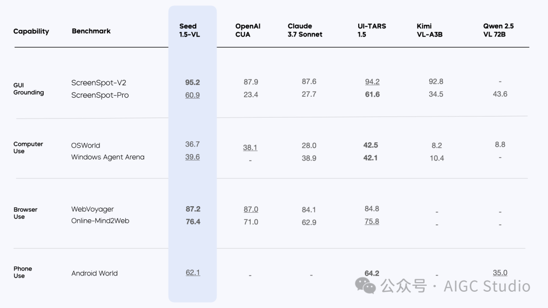Click the OSWorld benchmark label
Screen dimensions: 548x308
(86, 145)
